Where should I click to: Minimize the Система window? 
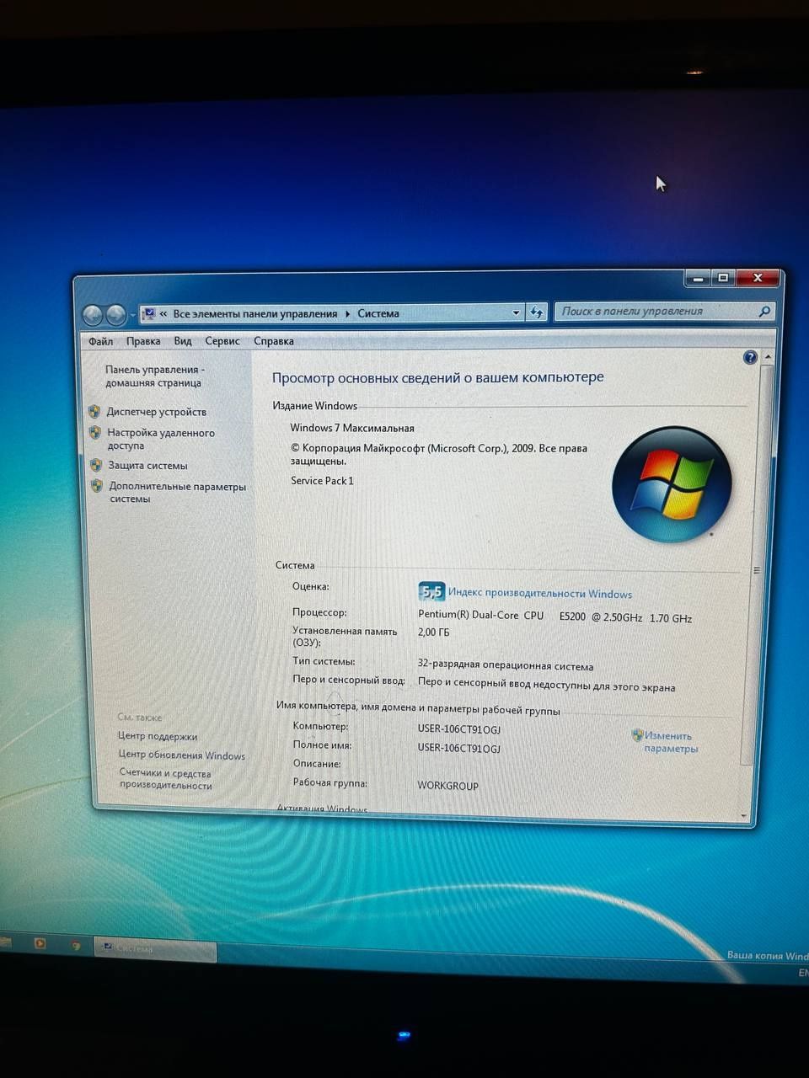698,278
